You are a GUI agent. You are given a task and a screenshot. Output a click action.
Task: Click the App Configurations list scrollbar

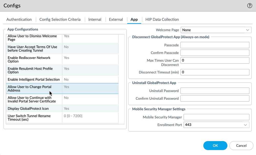click(121, 79)
